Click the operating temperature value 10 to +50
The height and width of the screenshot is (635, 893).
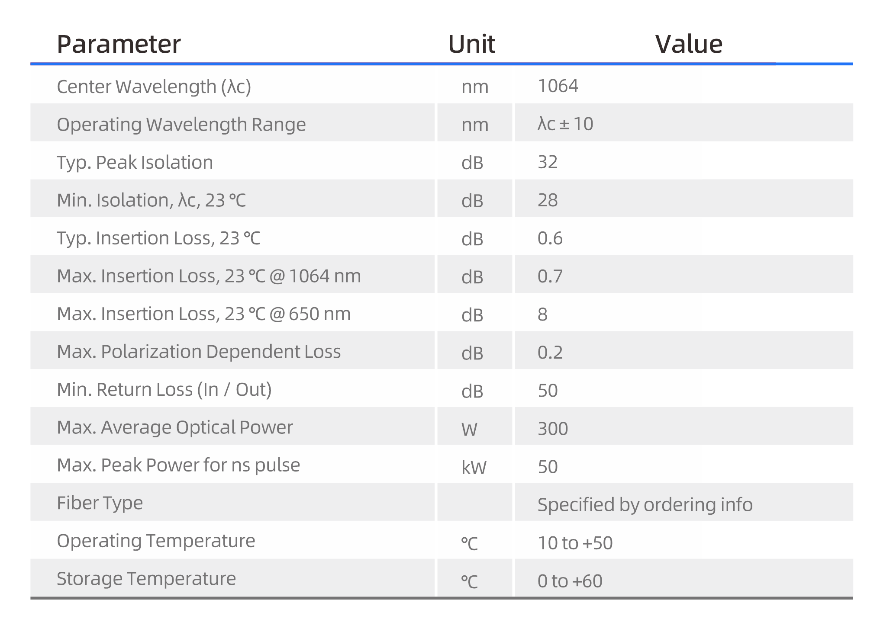(x=575, y=543)
